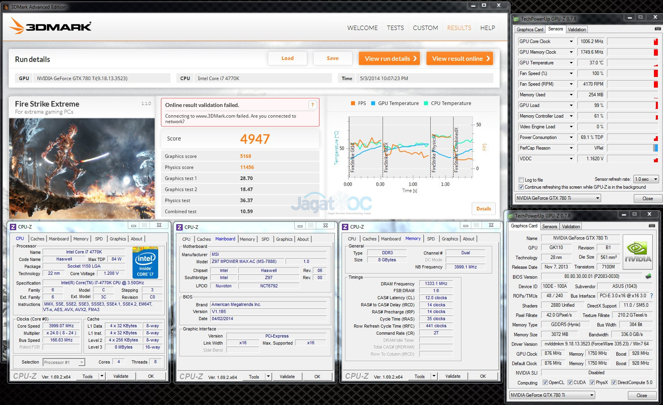This screenshot has width=663, height=405.
Task: Click the camera screenshot icon in GPU-Z Sensors window
Action: tap(657, 29)
